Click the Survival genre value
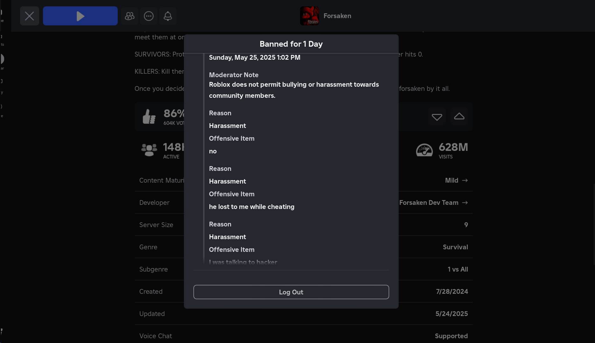The image size is (595, 343). click(455, 247)
